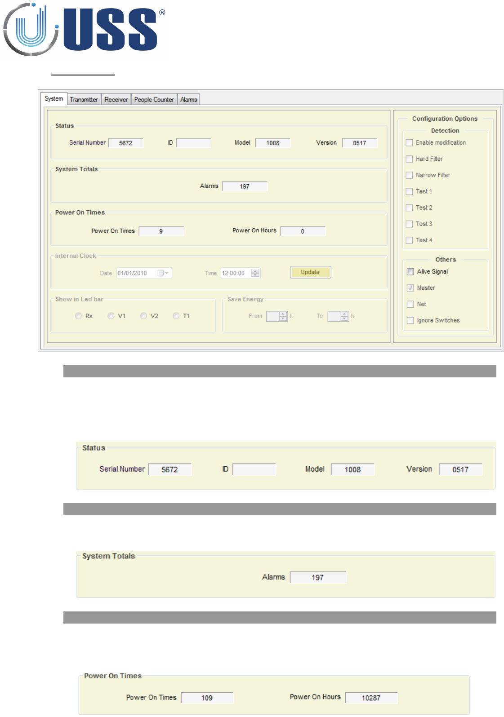Viewport: 504px width, 717px height.
Task: Click the Configuration Options group title
Action: click(x=445, y=119)
